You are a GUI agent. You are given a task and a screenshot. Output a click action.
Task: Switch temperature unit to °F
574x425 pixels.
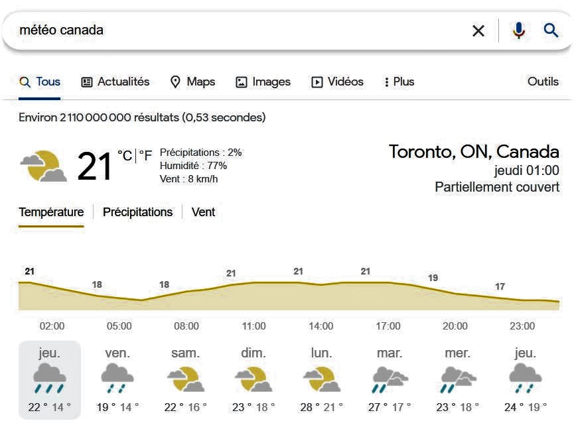[x=145, y=156]
